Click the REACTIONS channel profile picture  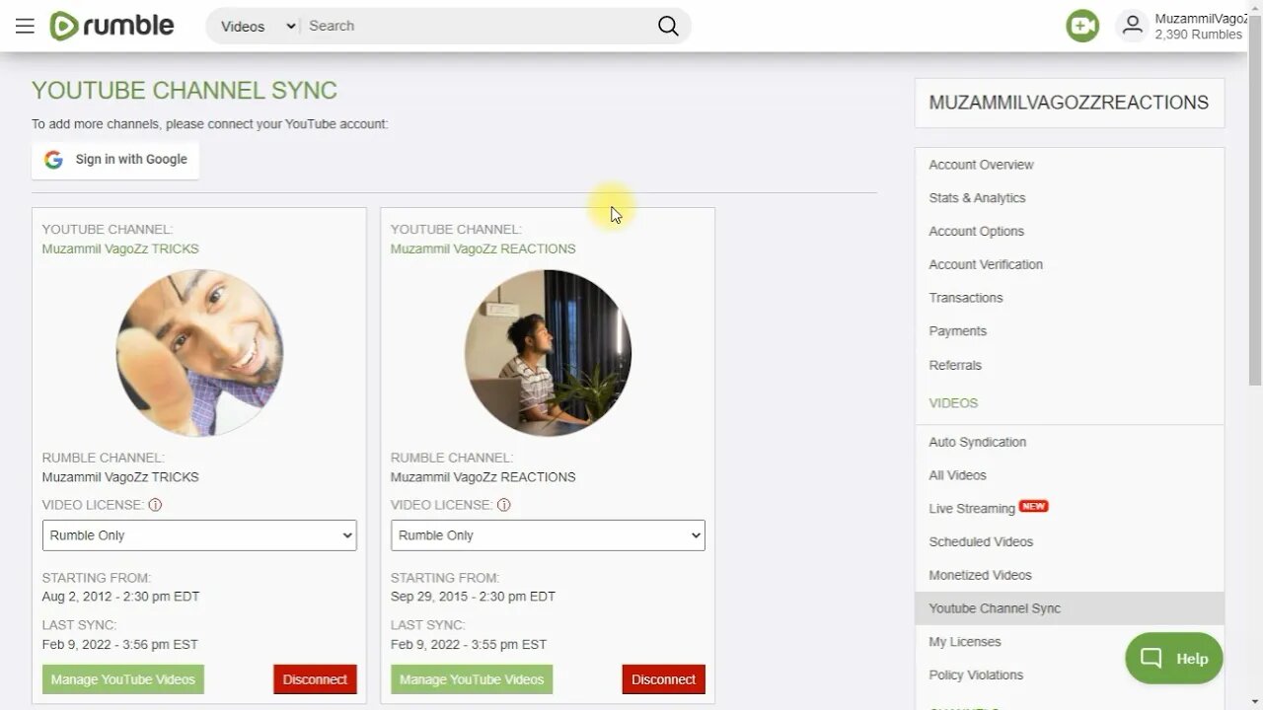tap(548, 353)
